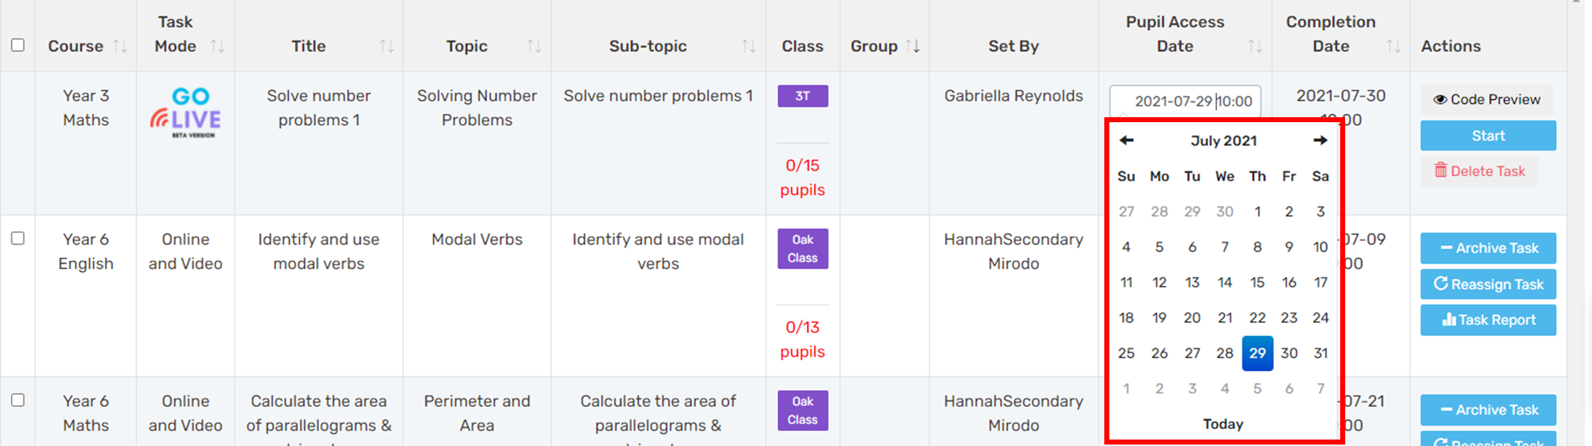The width and height of the screenshot is (1592, 446).
Task: Toggle the select-all checkbox in header
Action: (18, 45)
